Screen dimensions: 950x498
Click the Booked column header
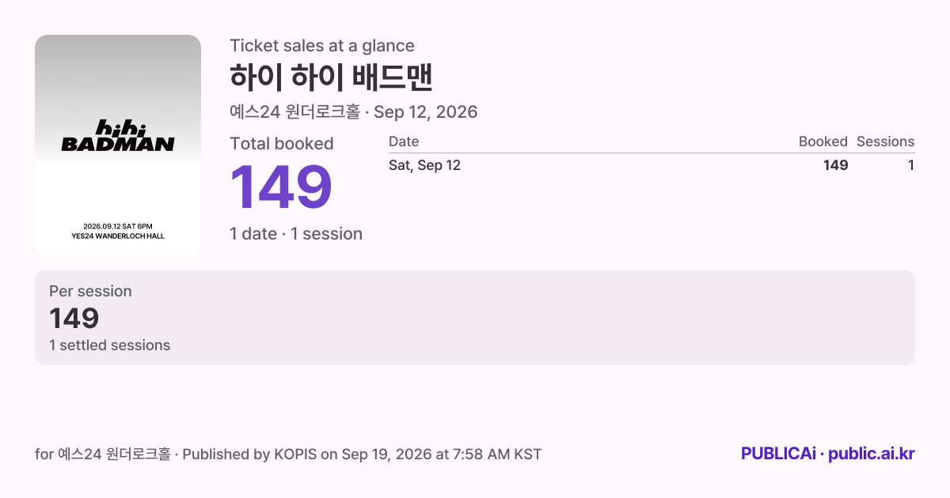click(823, 141)
